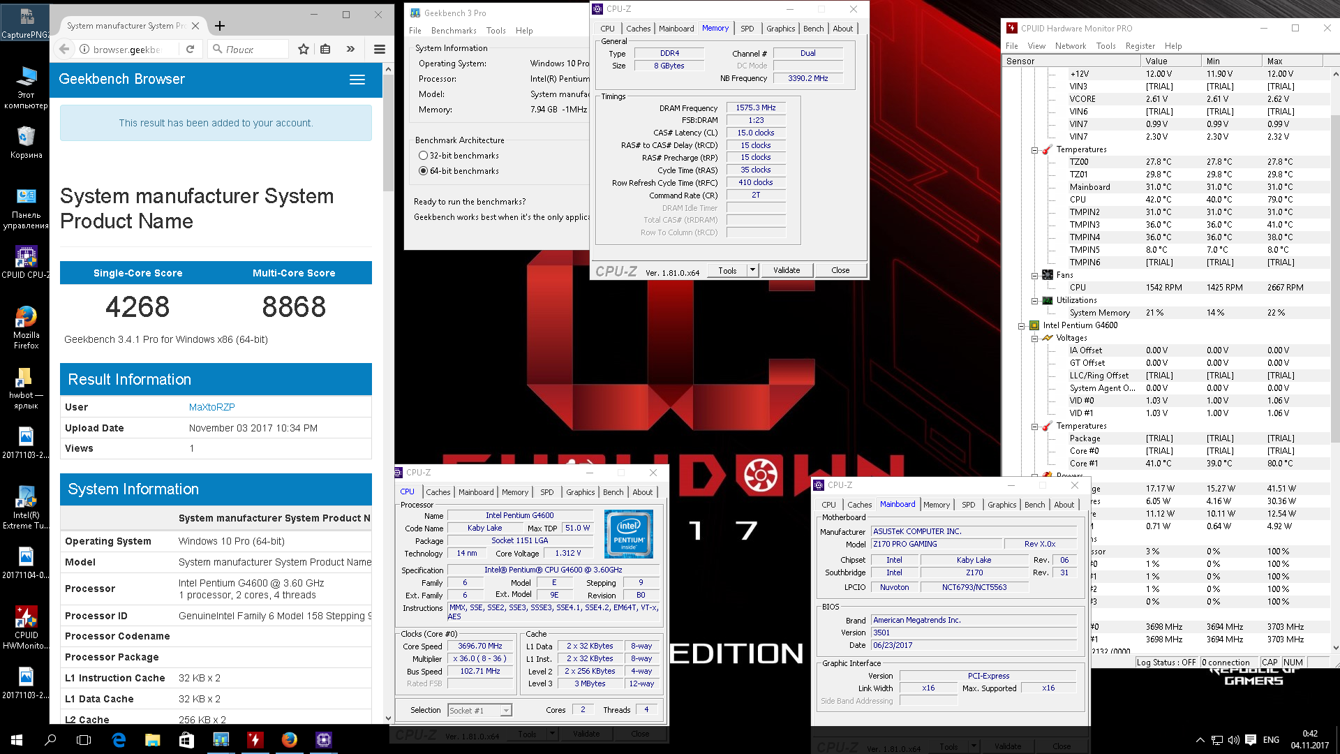
Task: Open Task View on taskbar
Action: coord(84,740)
